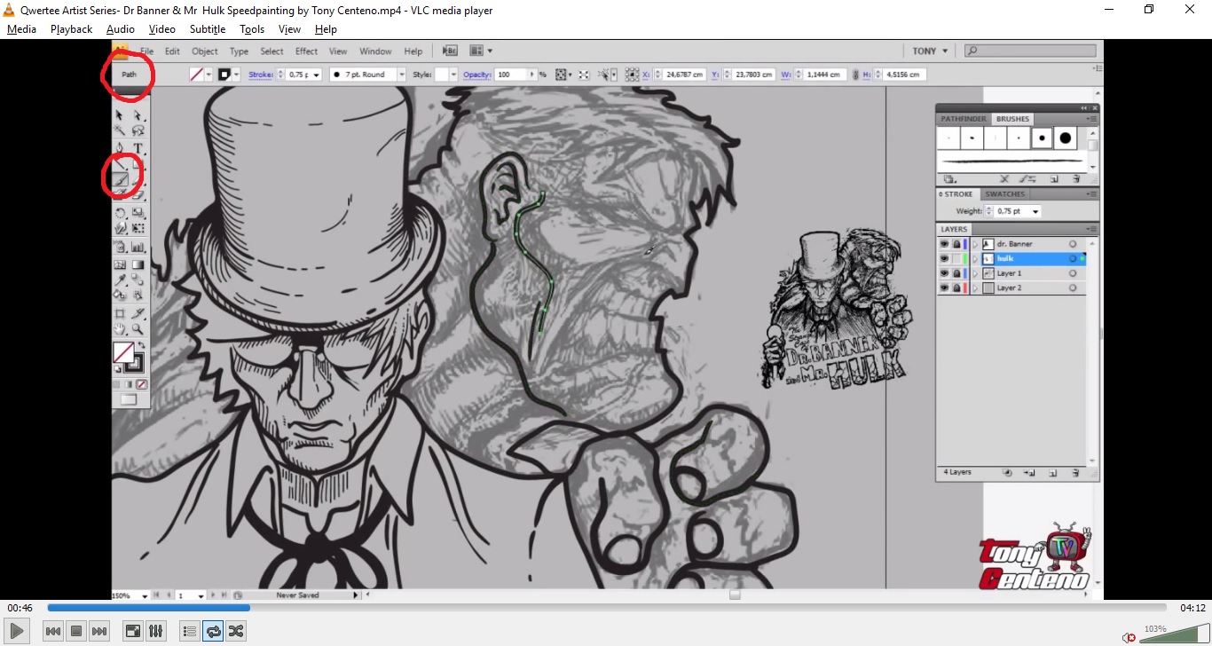
Task: Select the Type tool
Action: (x=138, y=147)
